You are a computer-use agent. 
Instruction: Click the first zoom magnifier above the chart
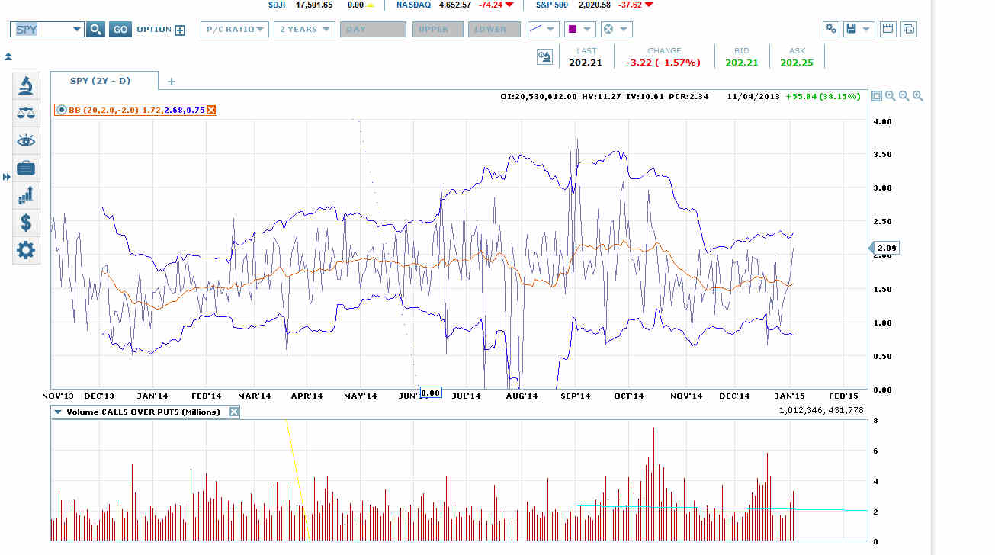pos(890,96)
